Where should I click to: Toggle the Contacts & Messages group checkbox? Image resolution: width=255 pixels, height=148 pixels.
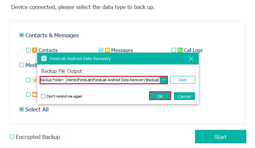[22, 35]
